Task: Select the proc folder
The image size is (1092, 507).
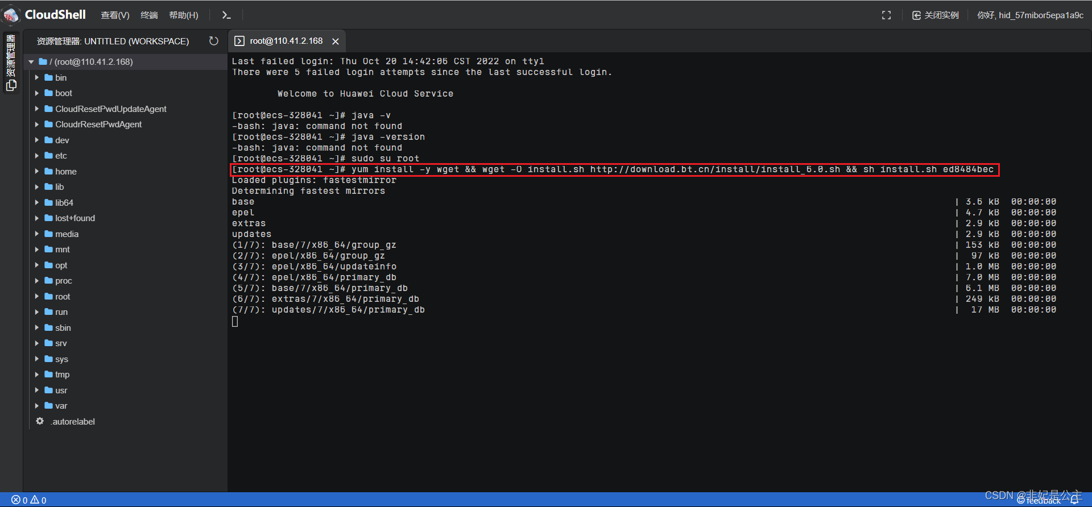Action: pyautogui.click(x=63, y=281)
